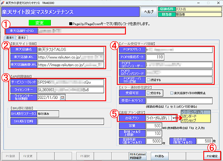Minimize the TRAK0300 window
Image resolution: width=223 pixels, height=161 pixels.
click(x=198, y=3)
